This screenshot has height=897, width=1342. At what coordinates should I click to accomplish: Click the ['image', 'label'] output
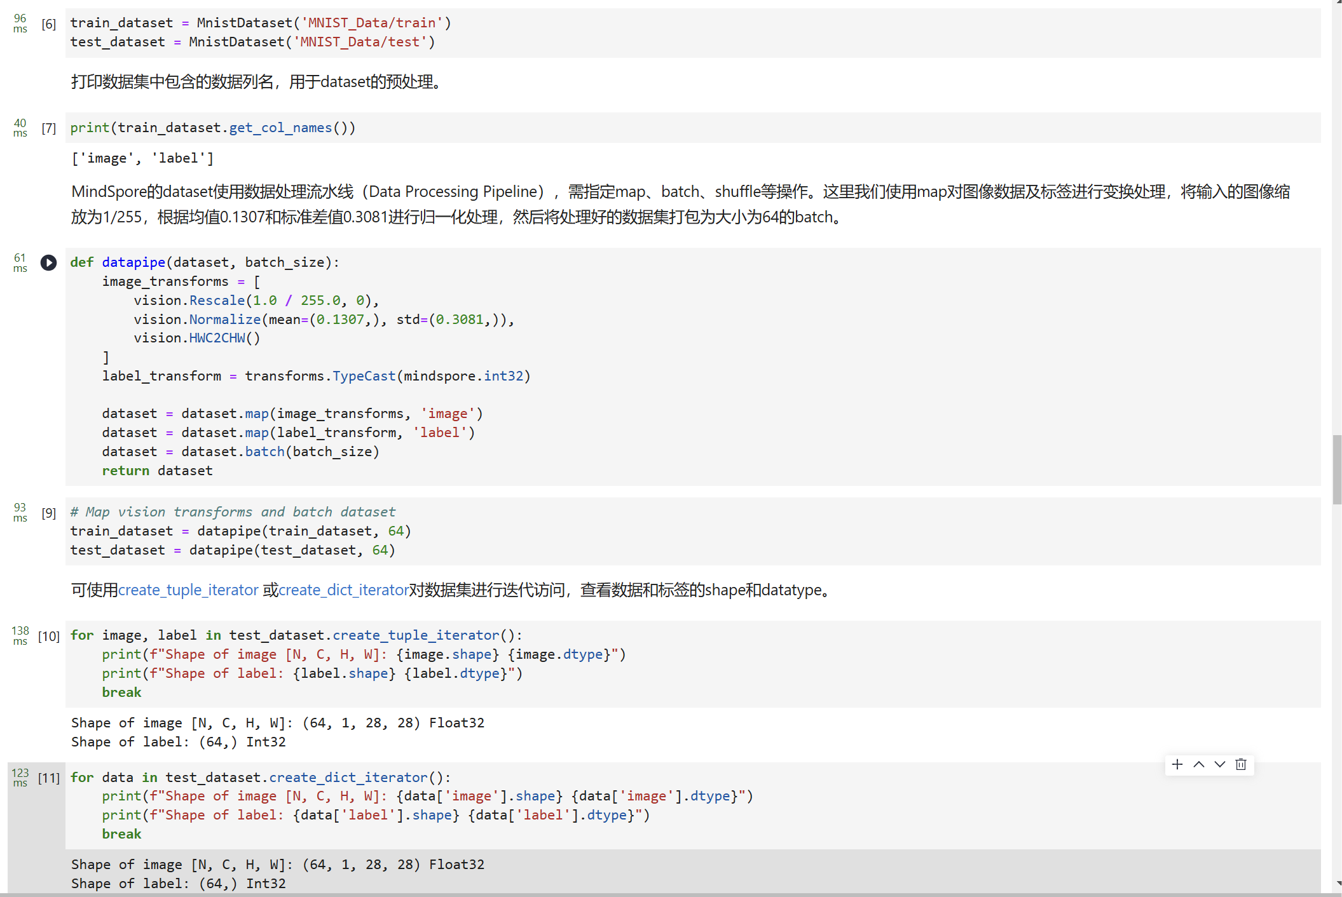[x=142, y=158]
